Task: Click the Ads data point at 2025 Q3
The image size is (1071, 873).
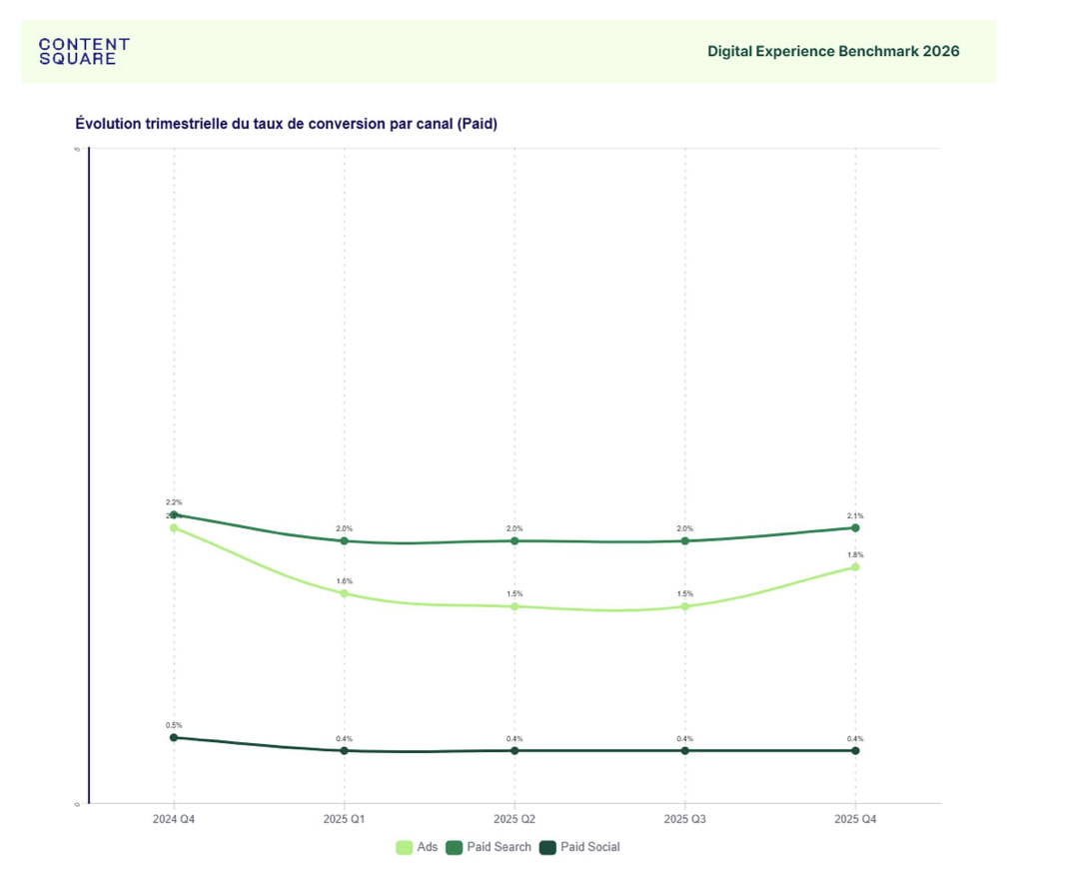Action: coord(685,606)
